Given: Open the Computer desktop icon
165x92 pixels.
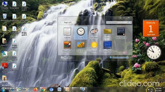Looking at the screenshot, I should [5, 5].
